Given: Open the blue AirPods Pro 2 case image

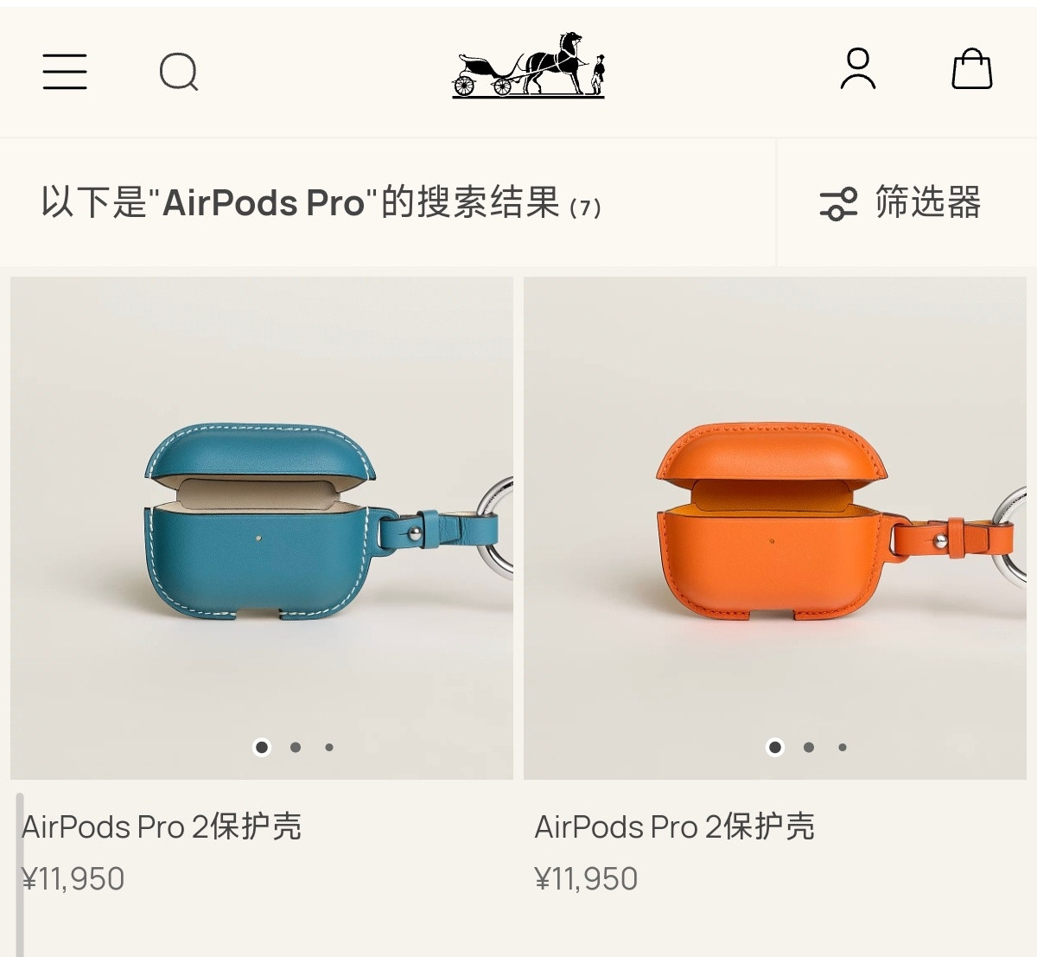Looking at the screenshot, I should coord(262,528).
